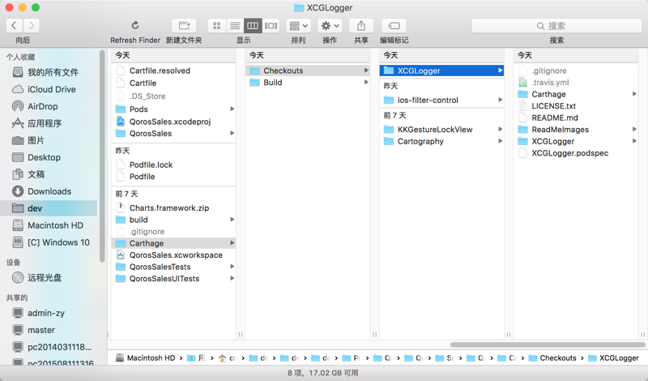Viewport: 648px width, 381px height.
Task: Open the 操作 gear action menu
Action: [330, 26]
